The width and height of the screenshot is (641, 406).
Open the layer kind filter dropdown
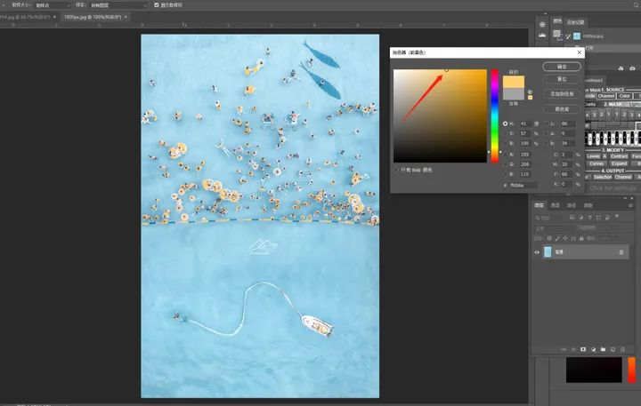tap(550, 218)
